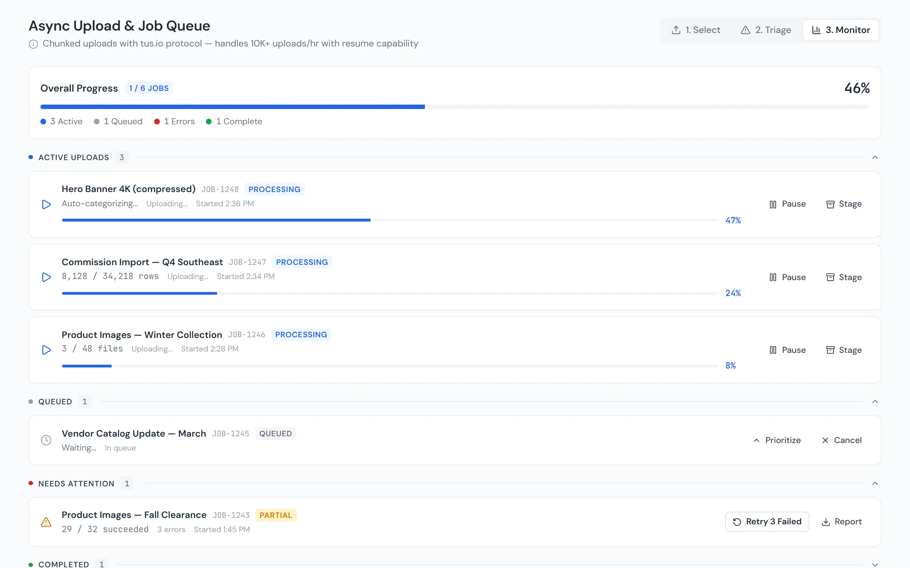This screenshot has width=910, height=568.
Task: Click the QUEUED status badge on JOB-1245
Action: click(275, 433)
